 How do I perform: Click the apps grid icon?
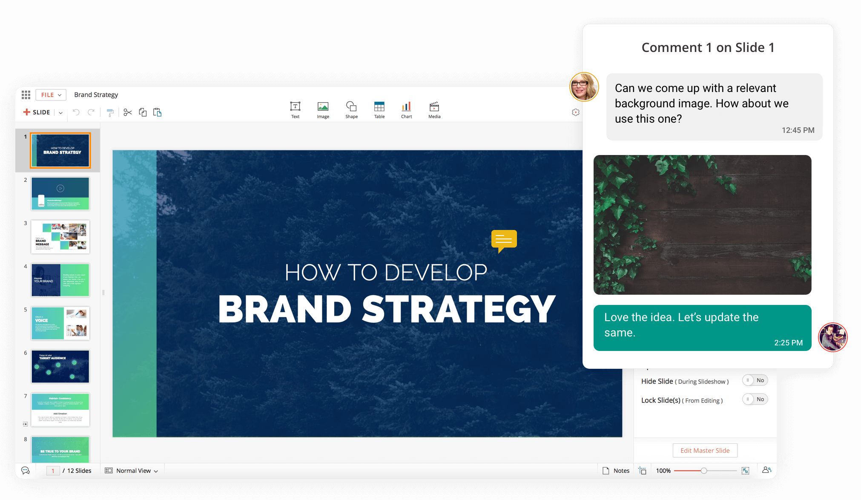click(x=26, y=95)
